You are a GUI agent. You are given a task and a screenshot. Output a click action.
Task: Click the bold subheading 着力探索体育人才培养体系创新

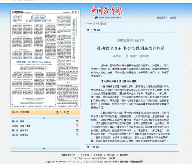[119, 81]
